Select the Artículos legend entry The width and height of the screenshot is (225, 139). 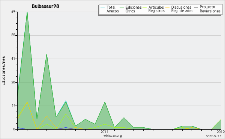[x=156, y=7]
